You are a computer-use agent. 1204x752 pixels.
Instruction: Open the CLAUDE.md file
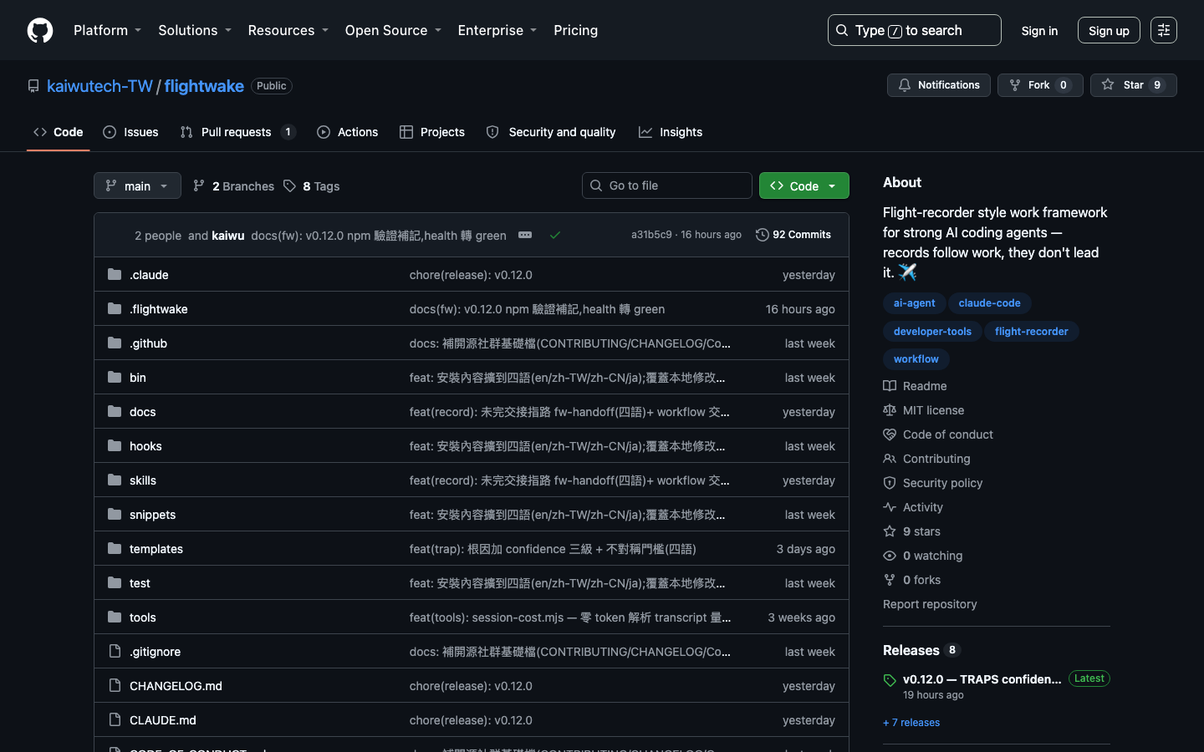[163, 720]
